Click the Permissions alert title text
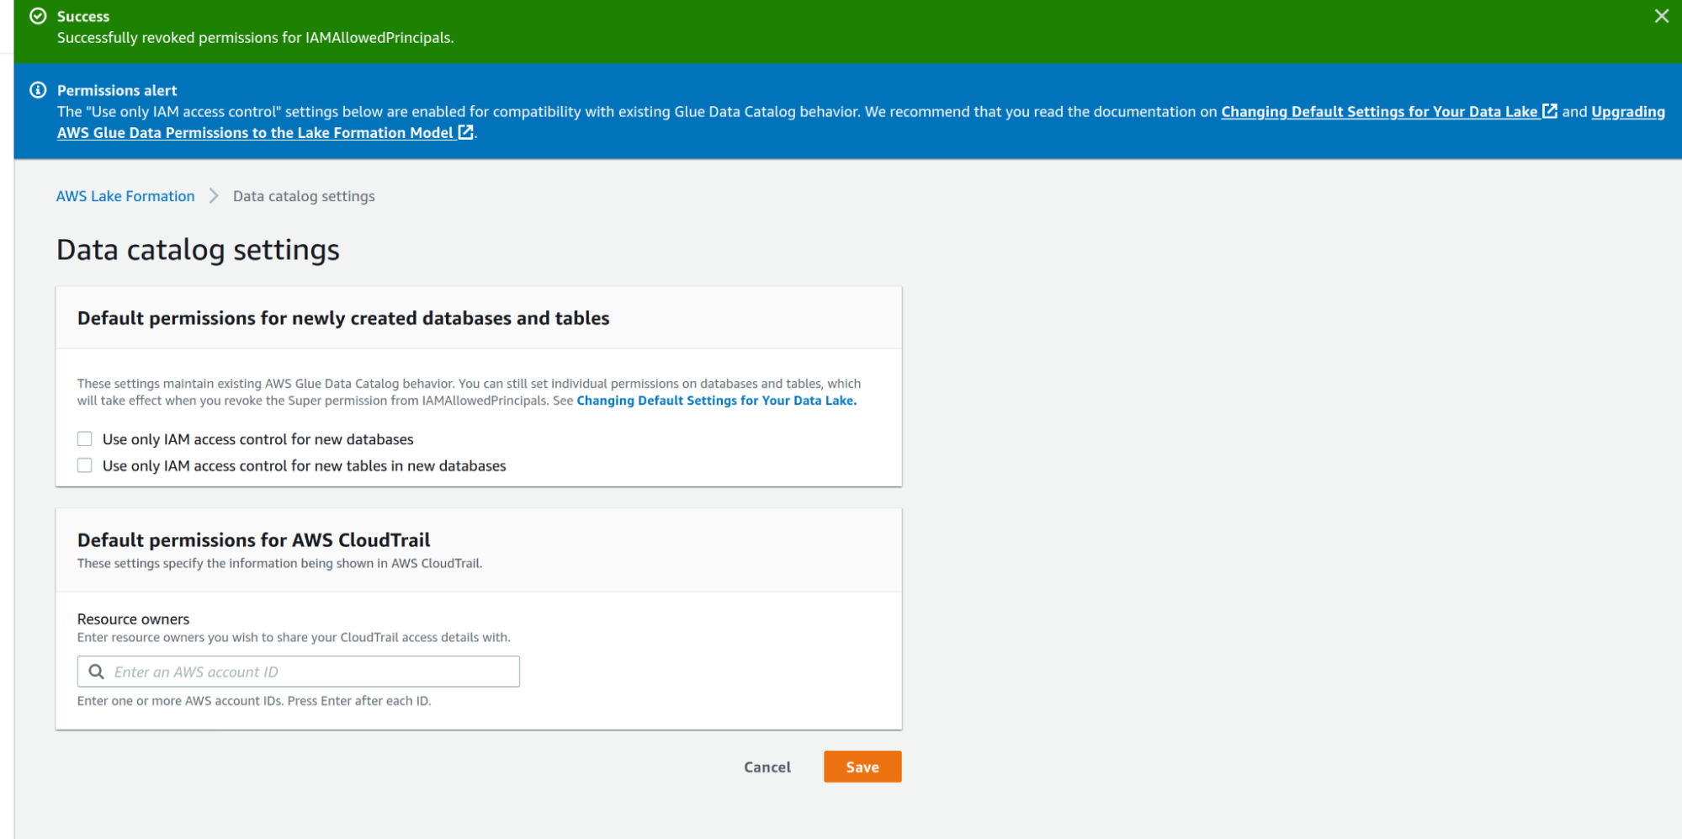Viewport: 1682px width, 839px height. (x=117, y=90)
